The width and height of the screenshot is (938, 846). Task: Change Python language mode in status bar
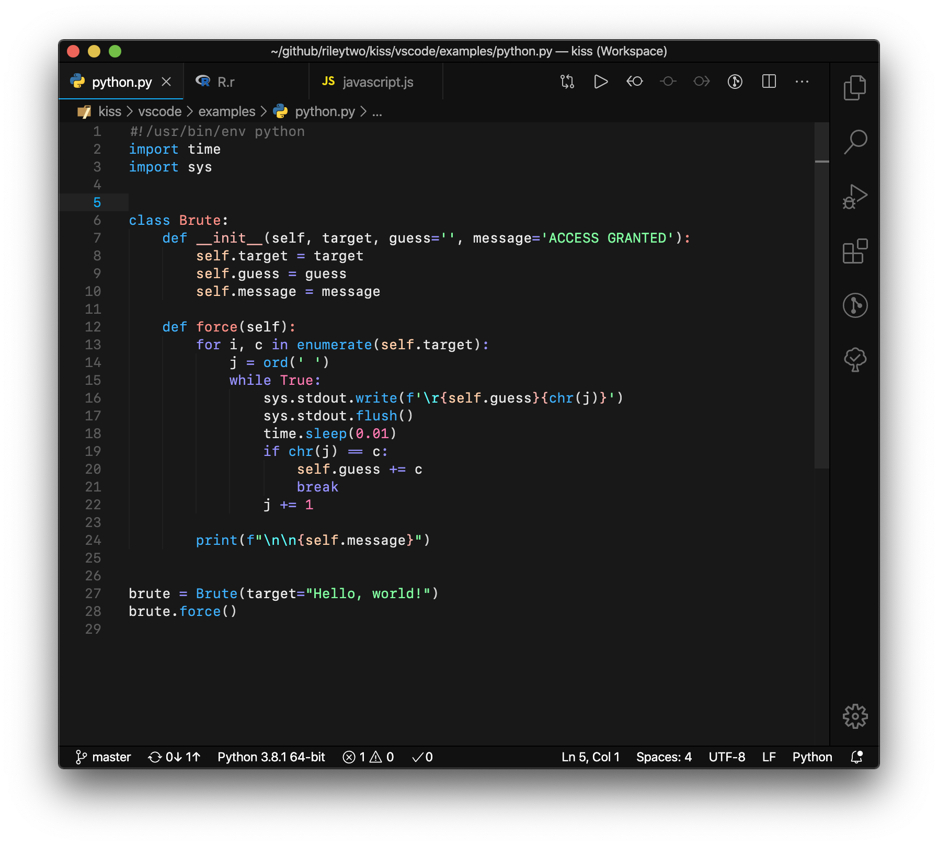(x=812, y=757)
